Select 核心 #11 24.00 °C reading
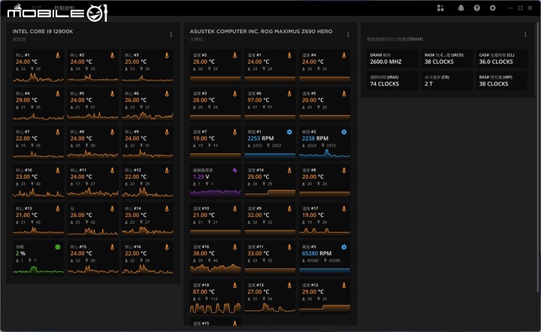Image resolution: width=541 pixels, height=332 pixels. pos(81,177)
